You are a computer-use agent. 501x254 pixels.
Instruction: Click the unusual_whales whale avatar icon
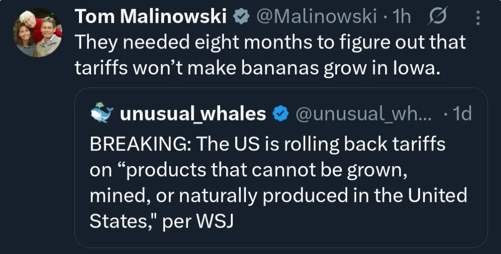click(x=101, y=113)
